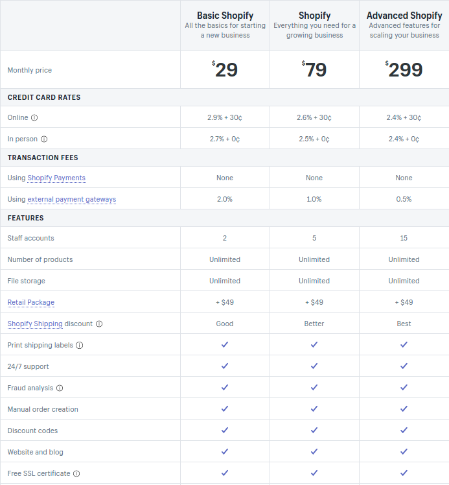Click the Discount codes row label
The width and height of the screenshot is (449, 485).
[x=32, y=431]
